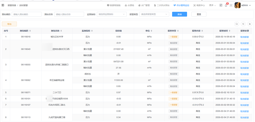Open column settings icon above table
The image size is (255, 122).
coord(250,24)
